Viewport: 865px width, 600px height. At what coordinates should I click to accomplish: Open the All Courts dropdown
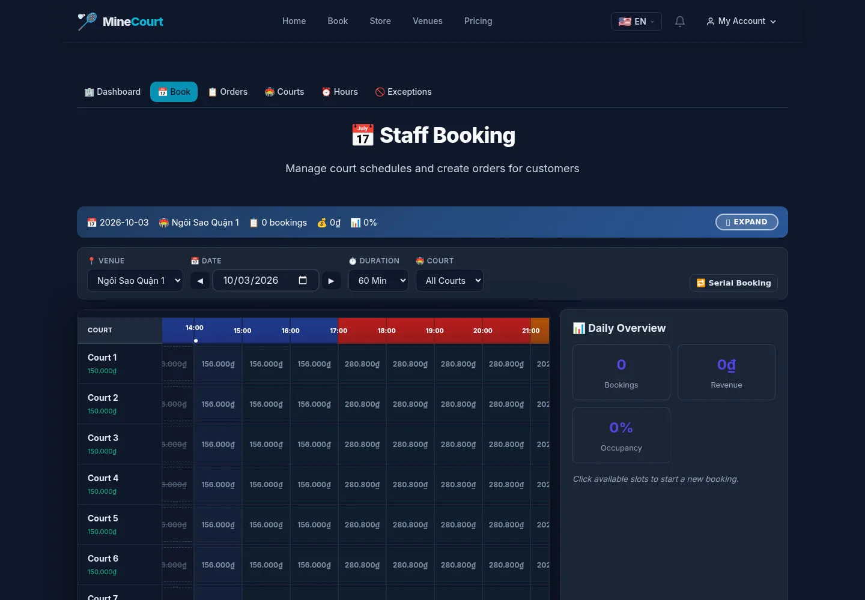(449, 280)
